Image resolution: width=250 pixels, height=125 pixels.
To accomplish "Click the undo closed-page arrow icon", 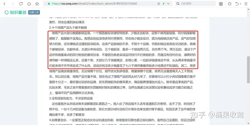I will 237,4.
